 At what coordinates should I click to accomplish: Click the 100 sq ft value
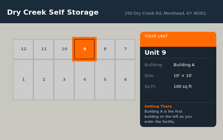(x=182, y=87)
